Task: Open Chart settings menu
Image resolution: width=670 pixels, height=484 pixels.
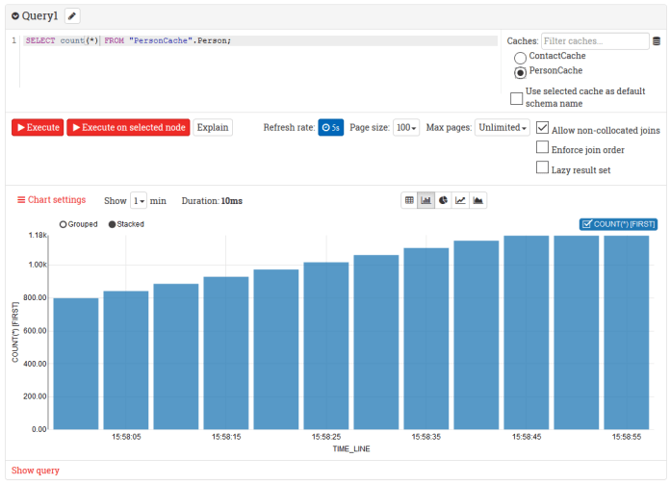Action: [52, 200]
